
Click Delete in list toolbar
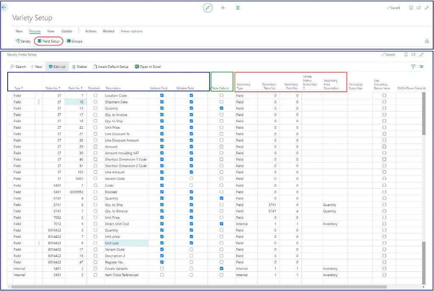79,67
